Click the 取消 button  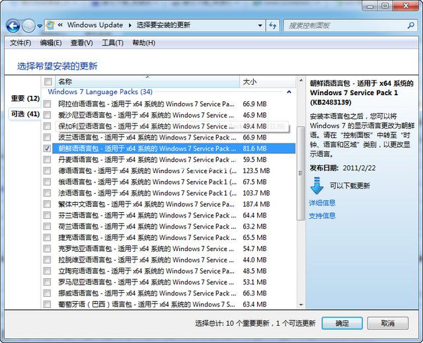(x=388, y=323)
